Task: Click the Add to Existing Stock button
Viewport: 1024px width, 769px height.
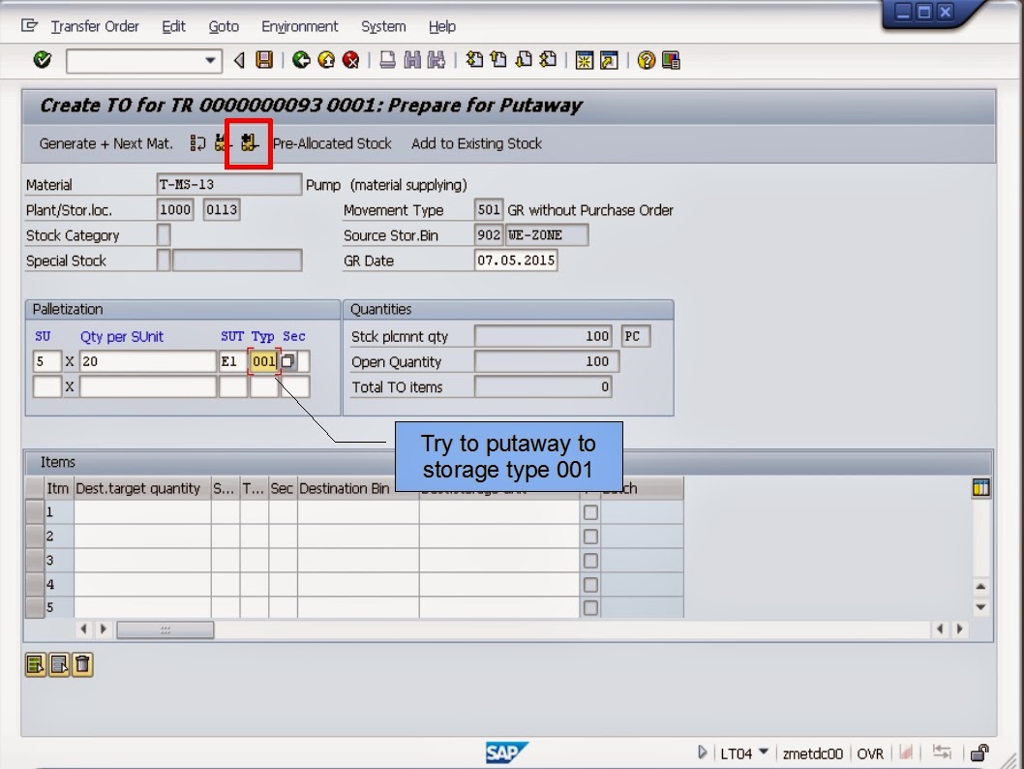Action: coord(476,143)
